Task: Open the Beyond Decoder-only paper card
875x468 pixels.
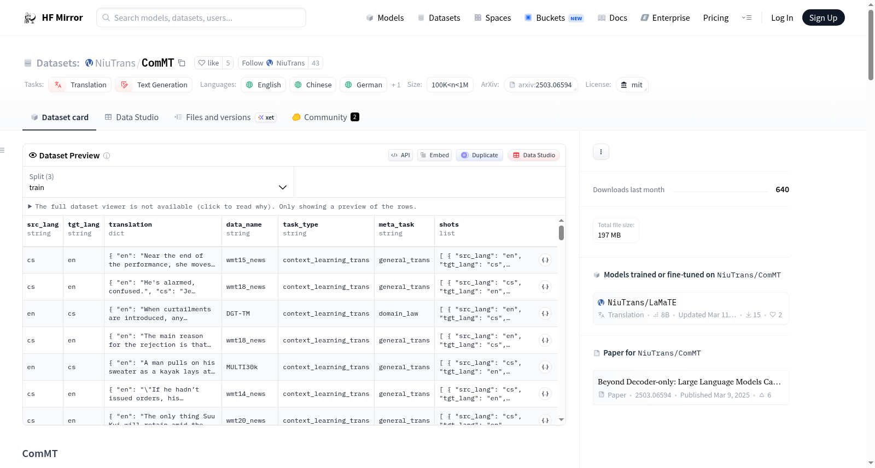Action: 691,388
